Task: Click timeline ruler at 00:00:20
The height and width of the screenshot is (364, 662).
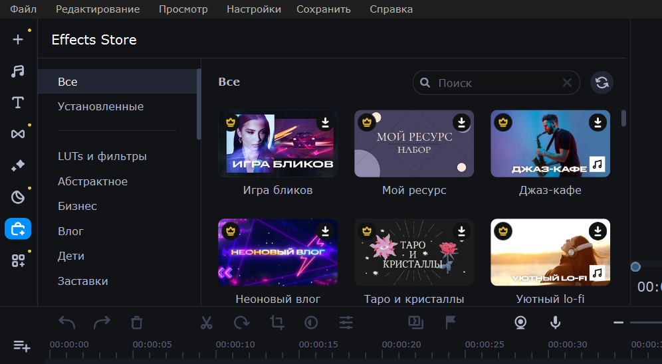Action: click(x=401, y=345)
